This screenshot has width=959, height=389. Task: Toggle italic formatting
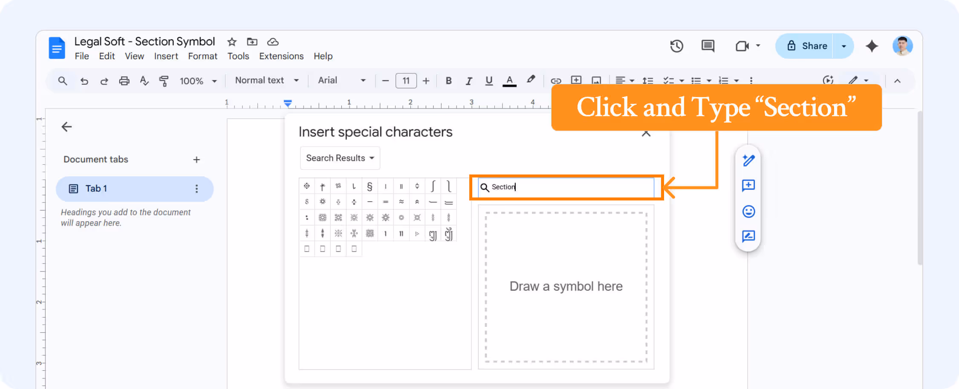469,80
